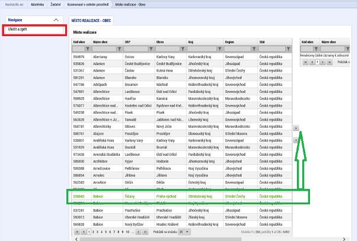Screen dimensions: 358x241
Task: Open Nástěnka breadcrumb link
Action: [37, 4]
